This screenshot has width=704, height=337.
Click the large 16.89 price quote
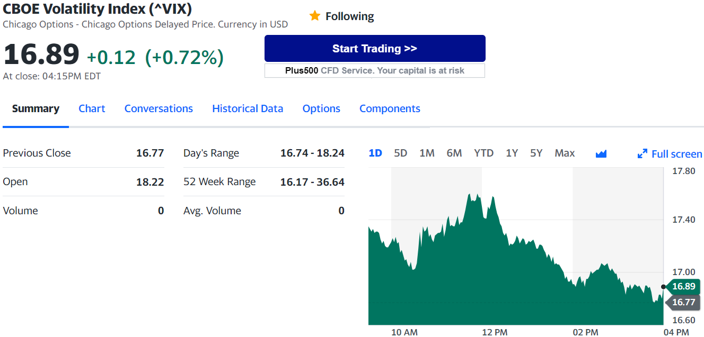(41, 54)
